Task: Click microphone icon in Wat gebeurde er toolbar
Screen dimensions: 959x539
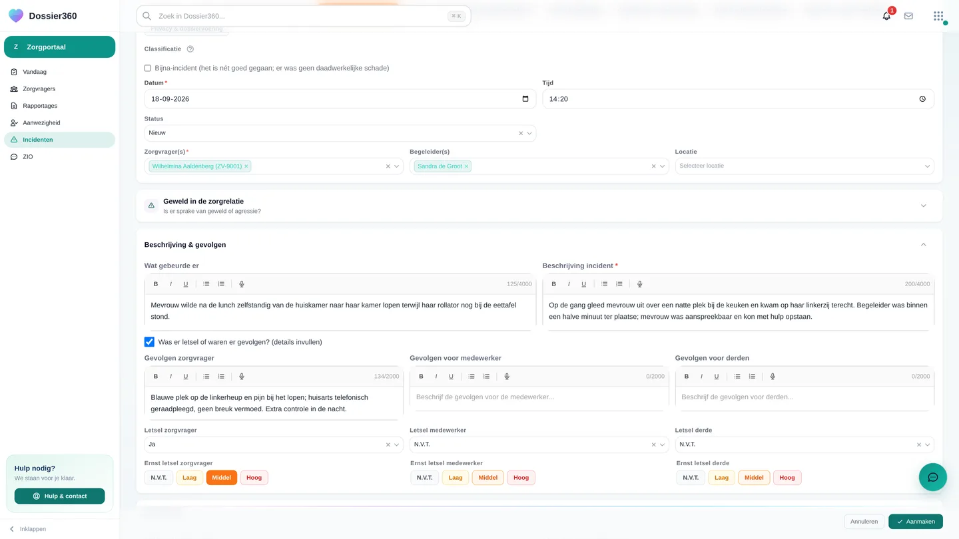Action: pos(242,284)
